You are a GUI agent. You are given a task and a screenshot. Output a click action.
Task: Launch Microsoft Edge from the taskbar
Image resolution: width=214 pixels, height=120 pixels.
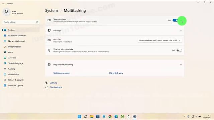tap(116, 117)
